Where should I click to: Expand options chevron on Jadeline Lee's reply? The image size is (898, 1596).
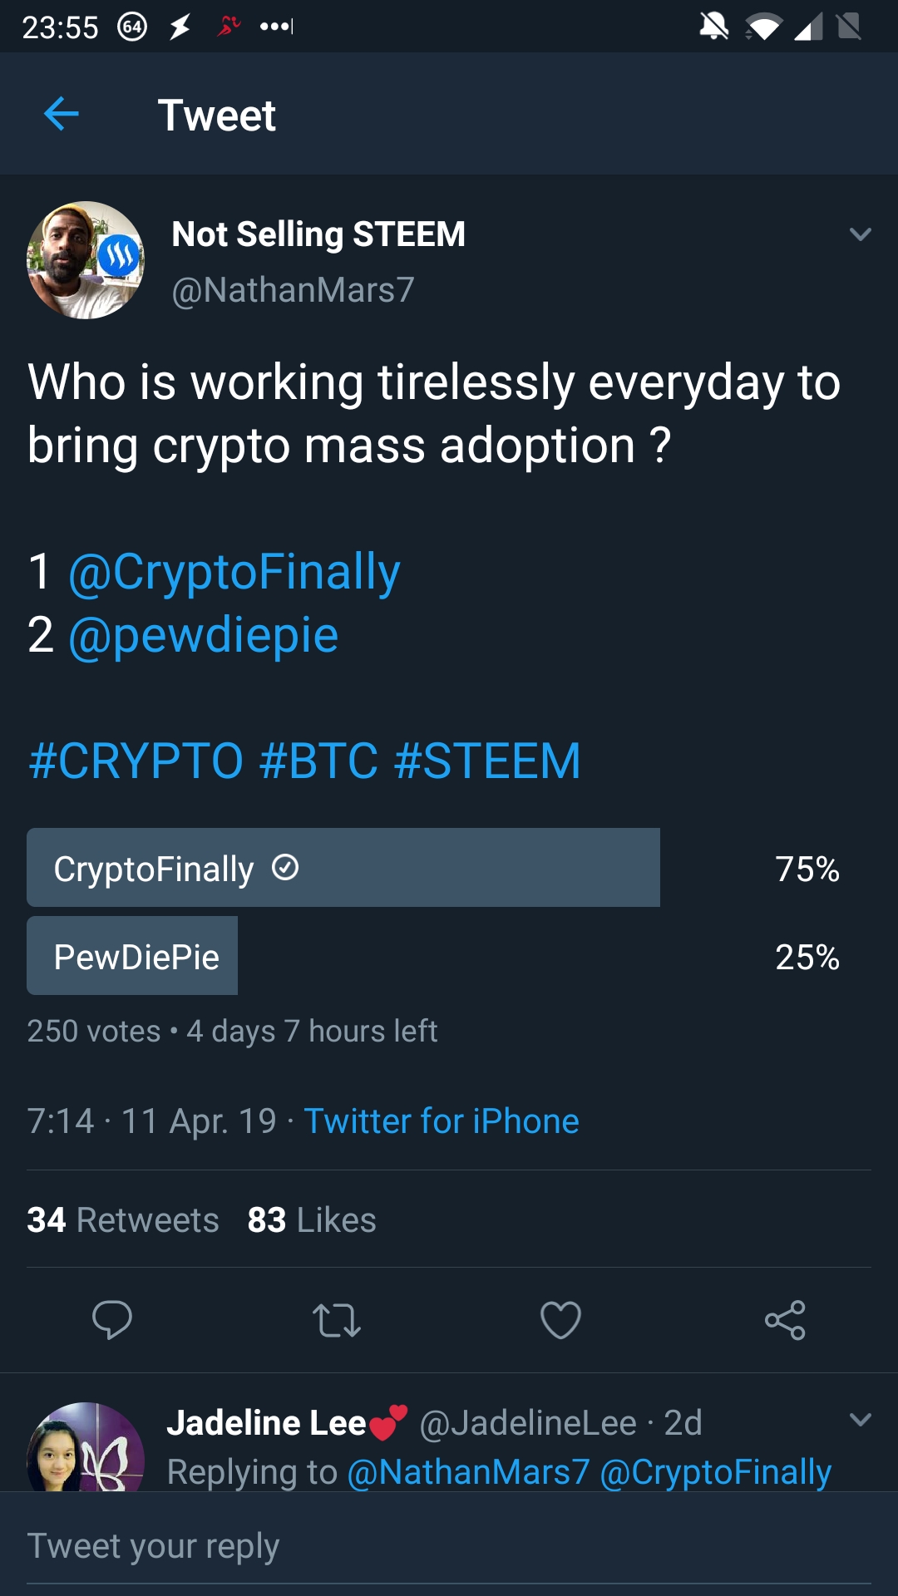(861, 1420)
